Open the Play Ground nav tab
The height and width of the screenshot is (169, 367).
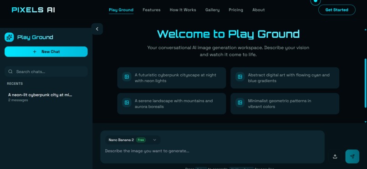pyautogui.click(x=121, y=10)
